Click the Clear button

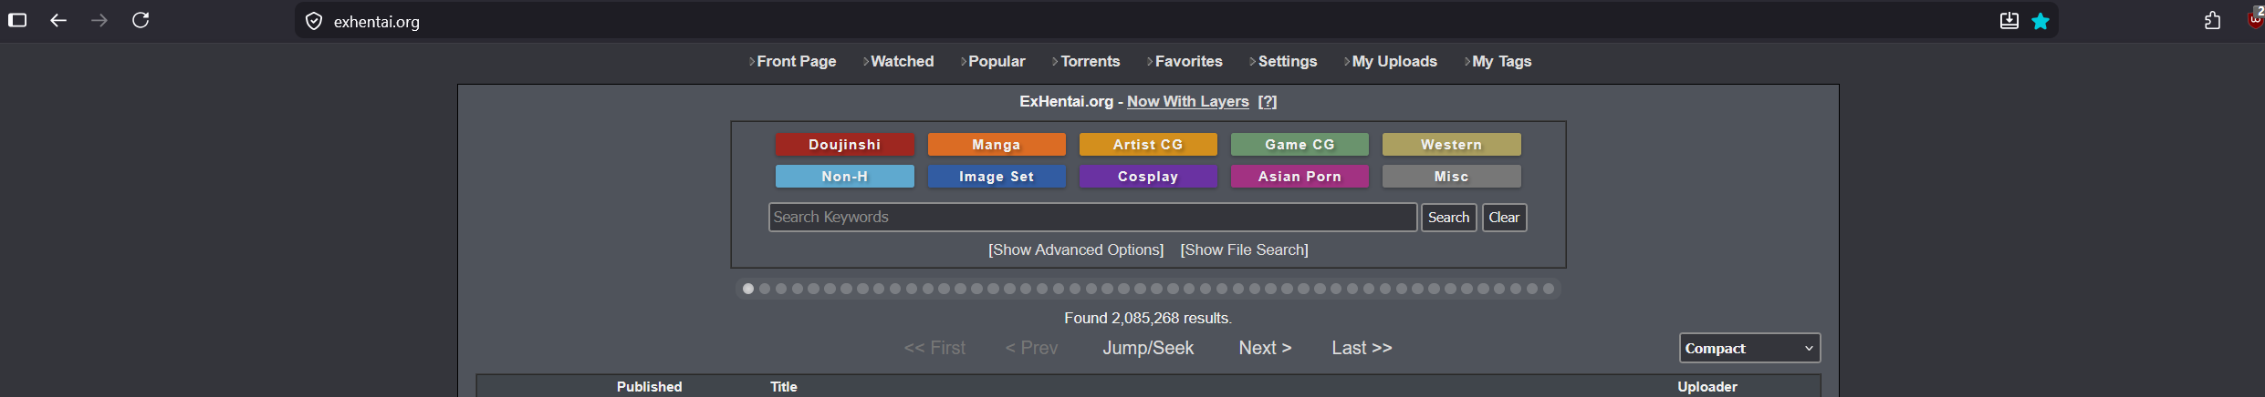tap(1504, 217)
